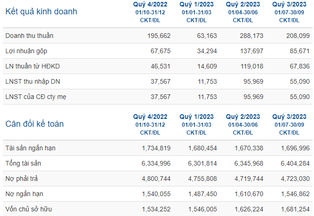Click the Tổng tài sản row label
This screenshot has height=216, width=314.
click(x=23, y=163)
